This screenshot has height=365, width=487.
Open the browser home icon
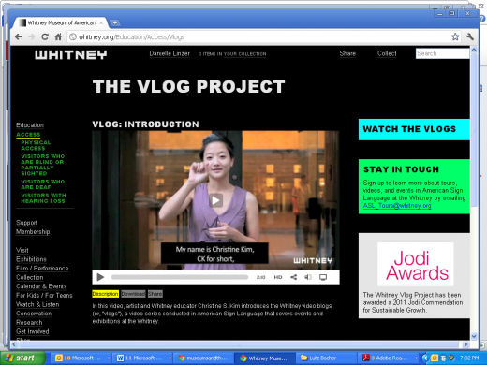tap(58, 36)
